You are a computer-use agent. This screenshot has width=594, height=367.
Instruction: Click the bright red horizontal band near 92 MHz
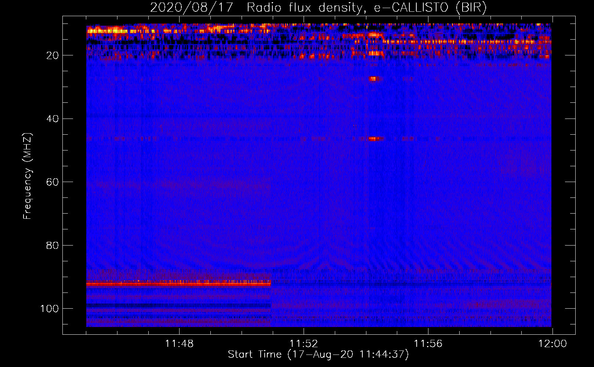click(x=178, y=284)
